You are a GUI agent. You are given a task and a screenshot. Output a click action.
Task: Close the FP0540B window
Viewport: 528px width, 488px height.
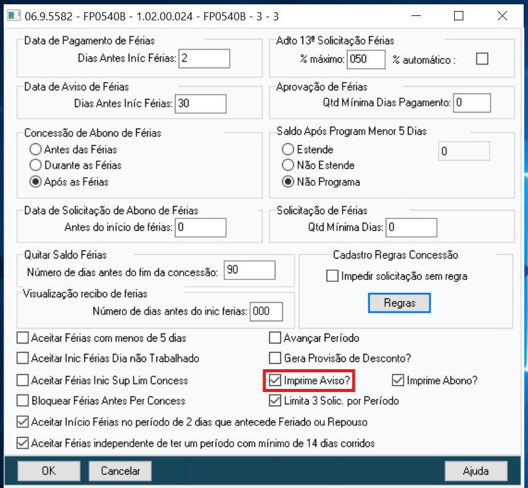(x=502, y=16)
